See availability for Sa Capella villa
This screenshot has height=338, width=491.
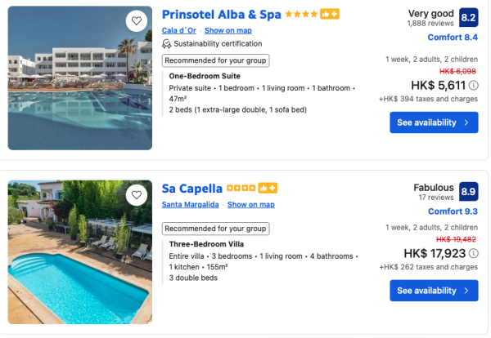click(x=433, y=291)
